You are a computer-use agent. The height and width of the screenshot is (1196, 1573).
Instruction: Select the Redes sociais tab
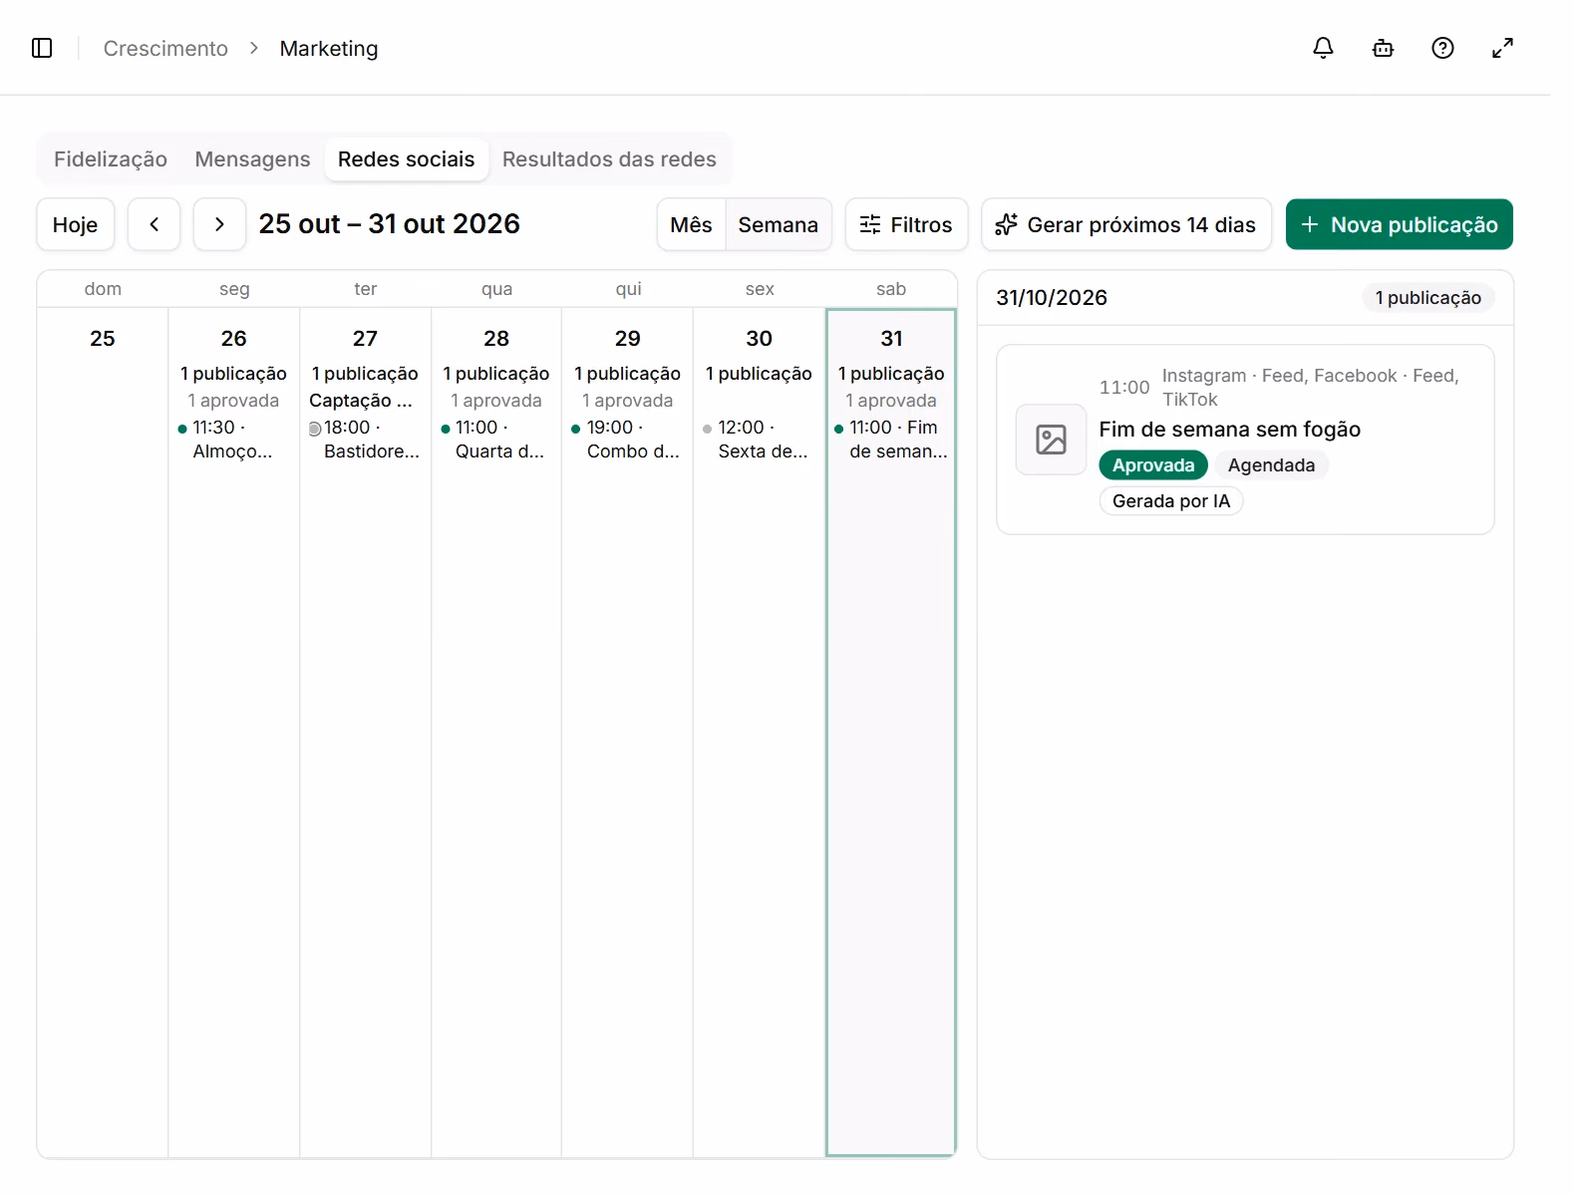coord(406,159)
